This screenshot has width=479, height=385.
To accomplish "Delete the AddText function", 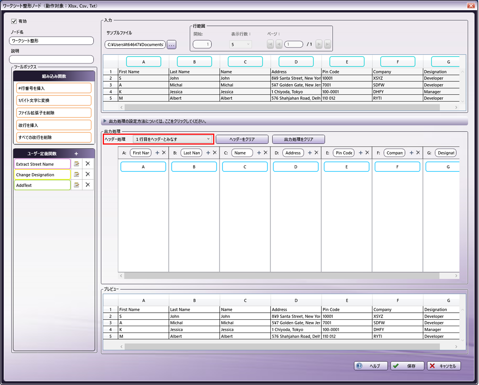I will pos(88,185).
